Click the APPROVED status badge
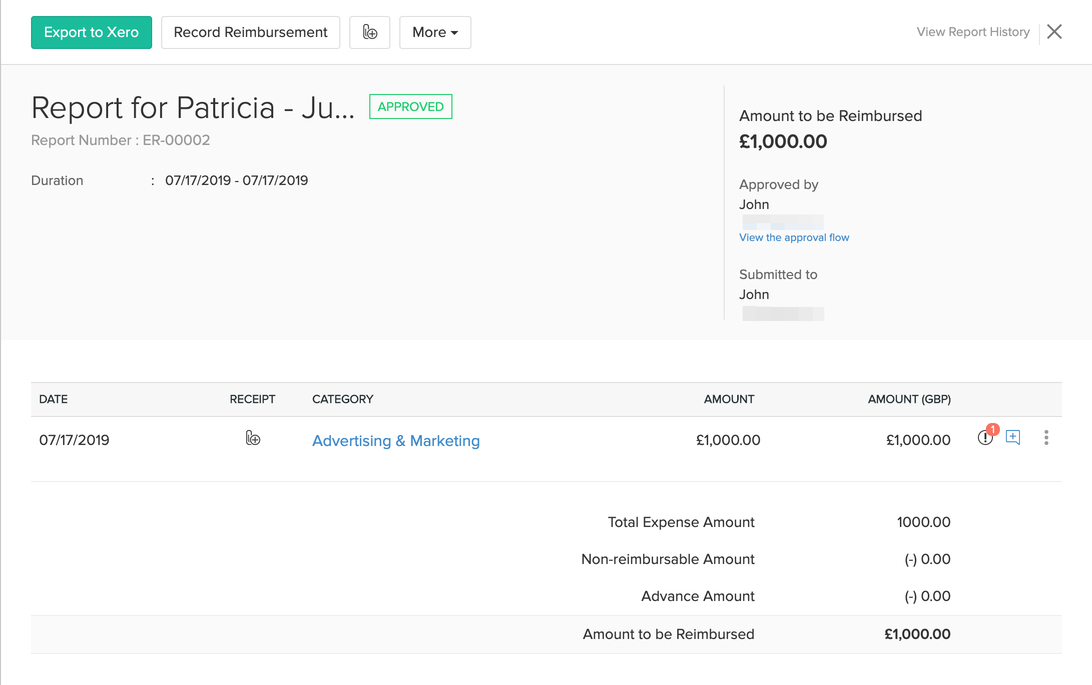1092x685 pixels. pyautogui.click(x=410, y=106)
